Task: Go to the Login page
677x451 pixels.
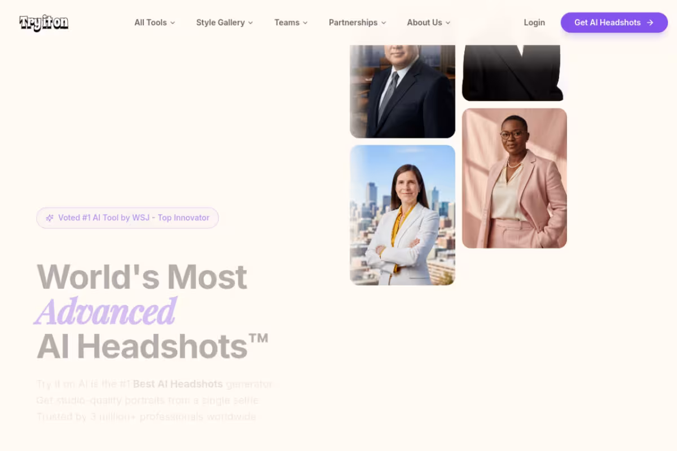Action: coord(534,23)
